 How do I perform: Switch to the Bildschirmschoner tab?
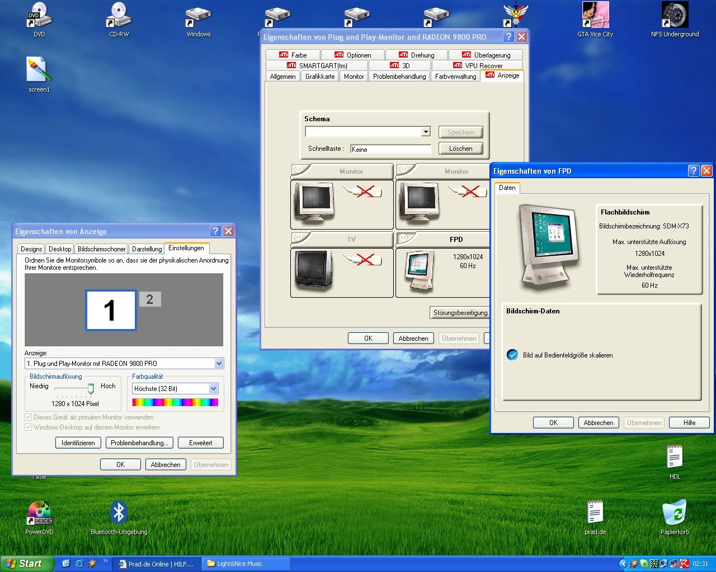tap(101, 249)
